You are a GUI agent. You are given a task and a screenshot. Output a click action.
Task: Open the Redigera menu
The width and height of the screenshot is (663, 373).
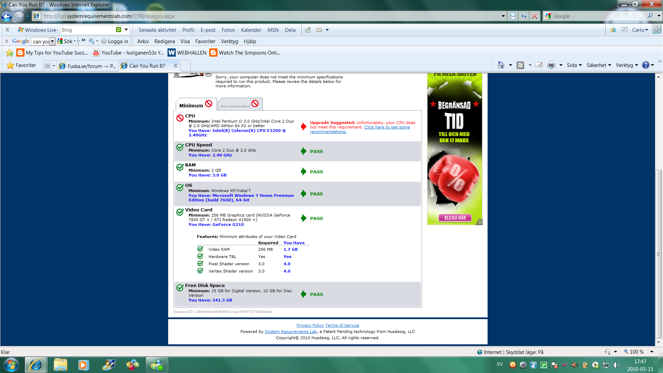point(164,41)
